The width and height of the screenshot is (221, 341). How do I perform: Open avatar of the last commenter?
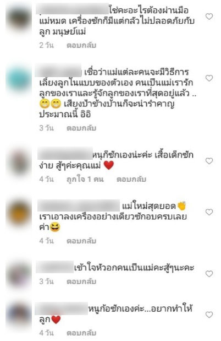[x=19, y=315]
